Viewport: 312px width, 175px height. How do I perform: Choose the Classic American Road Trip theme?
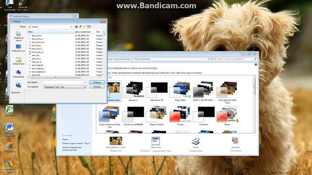[110, 117]
